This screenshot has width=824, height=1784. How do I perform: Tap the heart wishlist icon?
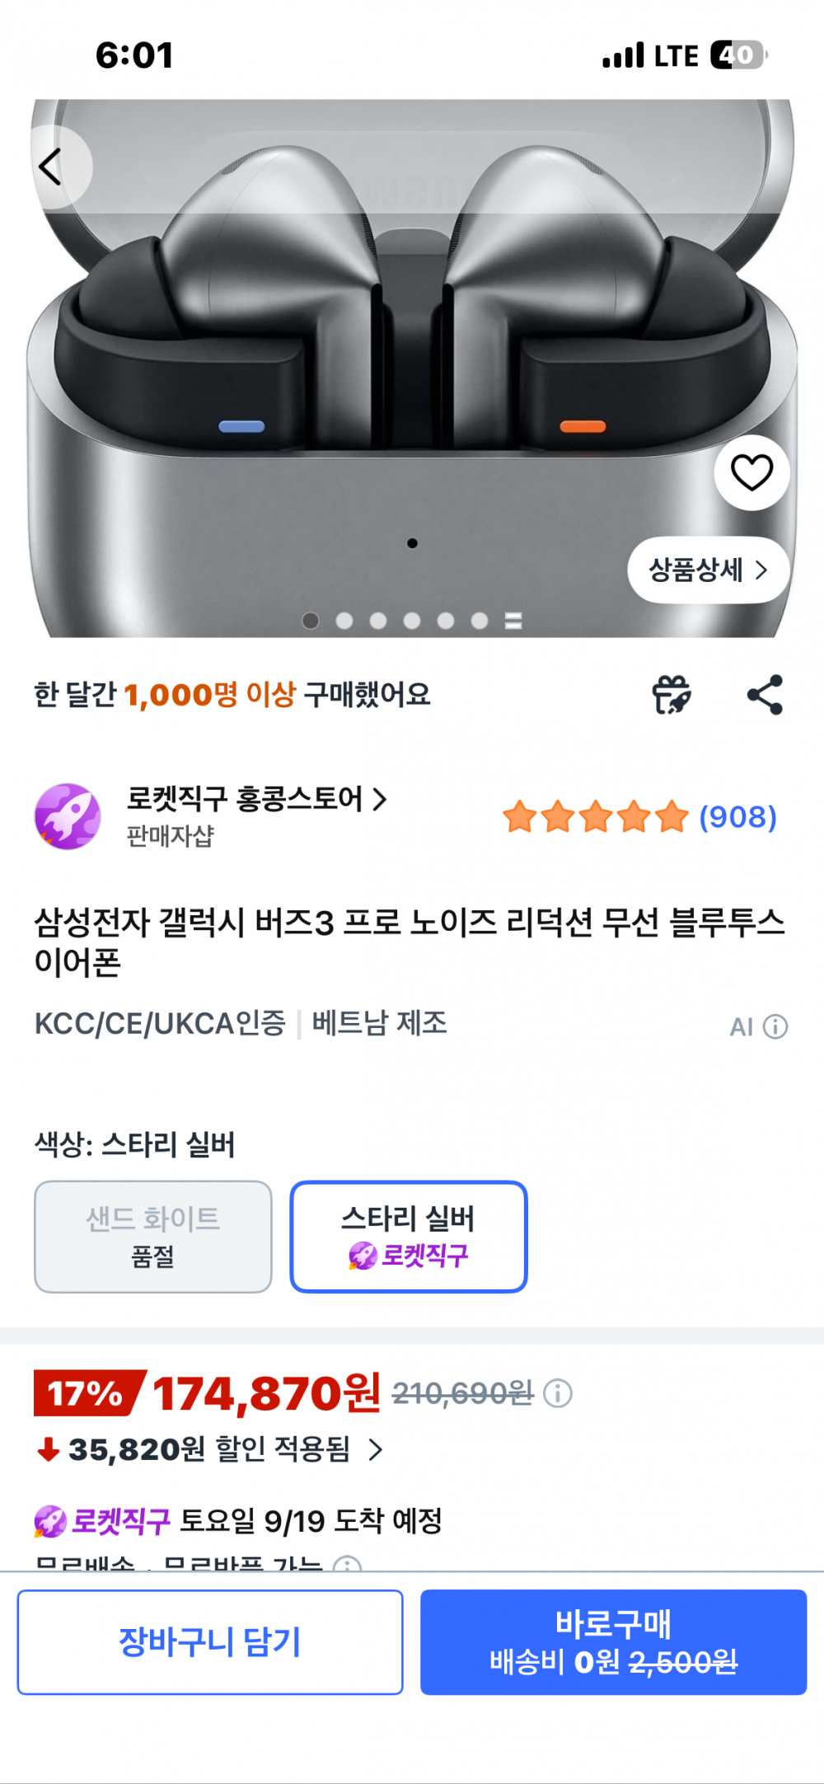coord(751,472)
